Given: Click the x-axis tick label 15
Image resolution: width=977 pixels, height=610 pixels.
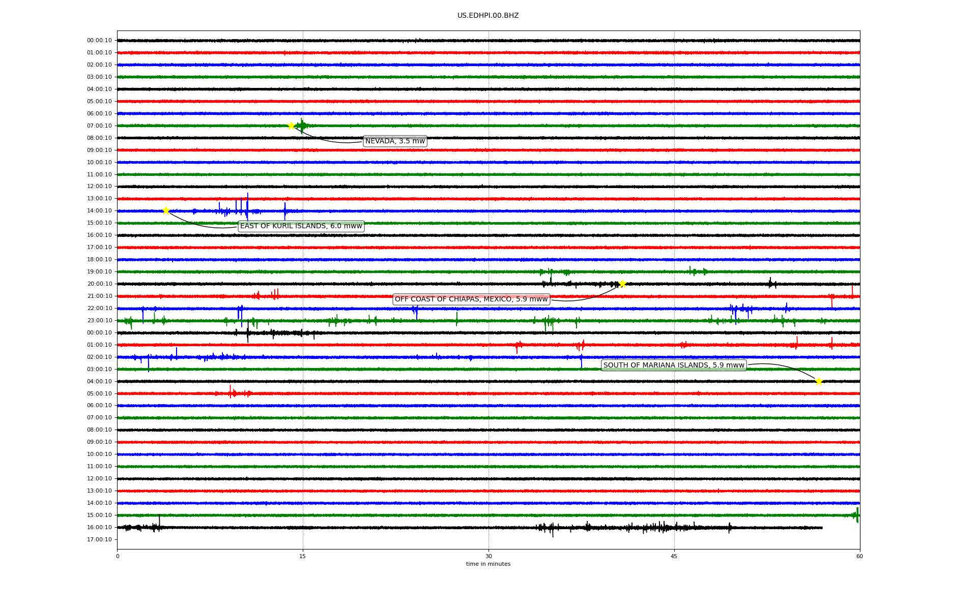Looking at the screenshot, I should [303, 556].
